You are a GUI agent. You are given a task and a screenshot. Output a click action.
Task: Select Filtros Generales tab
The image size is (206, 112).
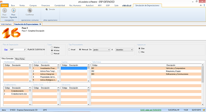[8, 58]
